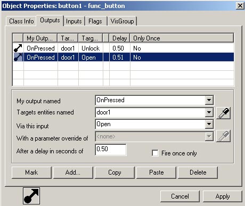The image size is (245, 206).
Task: Click the Tar... target column header
Action: coord(68,38)
